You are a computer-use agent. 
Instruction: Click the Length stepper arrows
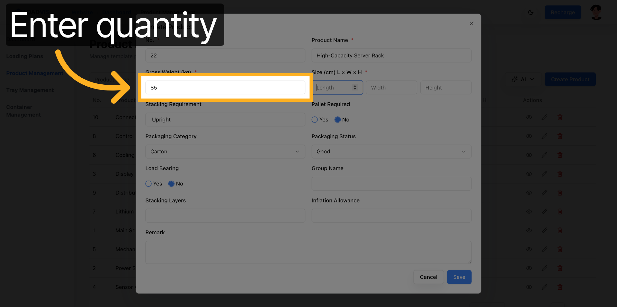click(355, 88)
